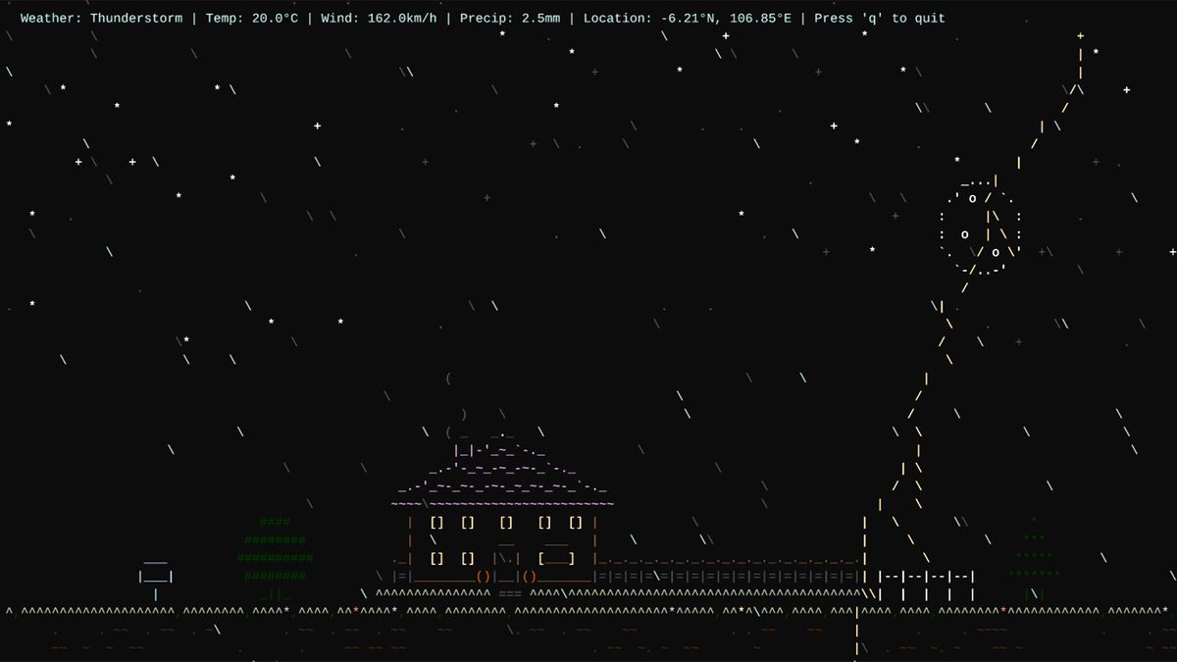Viewport: 1177px width, 662px height.
Task: Expand the Wind: 162.0km/h reading
Action: pyautogui.click(x=383, y=18)
